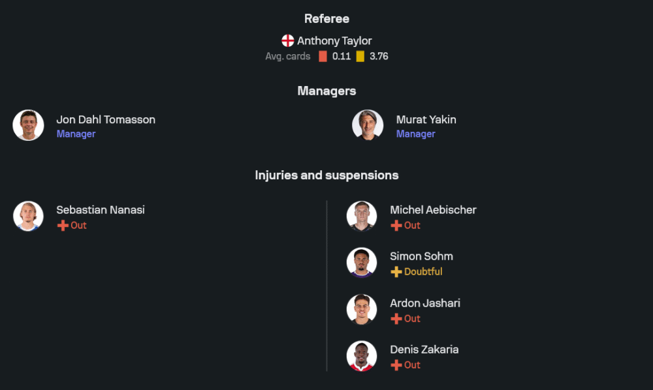Click Michel Aebischer's player photo

[x=362, y=216]
